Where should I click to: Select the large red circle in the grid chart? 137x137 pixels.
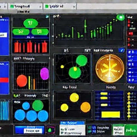tap(22, 81)
